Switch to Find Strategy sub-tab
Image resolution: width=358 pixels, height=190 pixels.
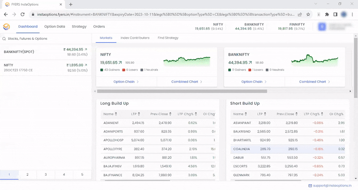[x=168, y=38]
